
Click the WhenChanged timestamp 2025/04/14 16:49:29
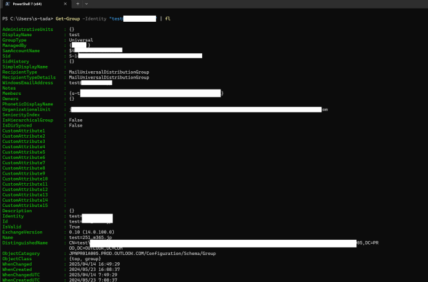coord(94,264)
